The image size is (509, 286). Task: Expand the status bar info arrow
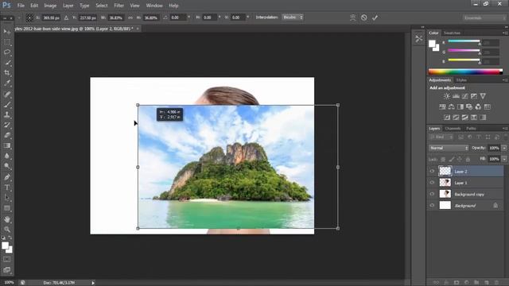[x=93, y=283]
